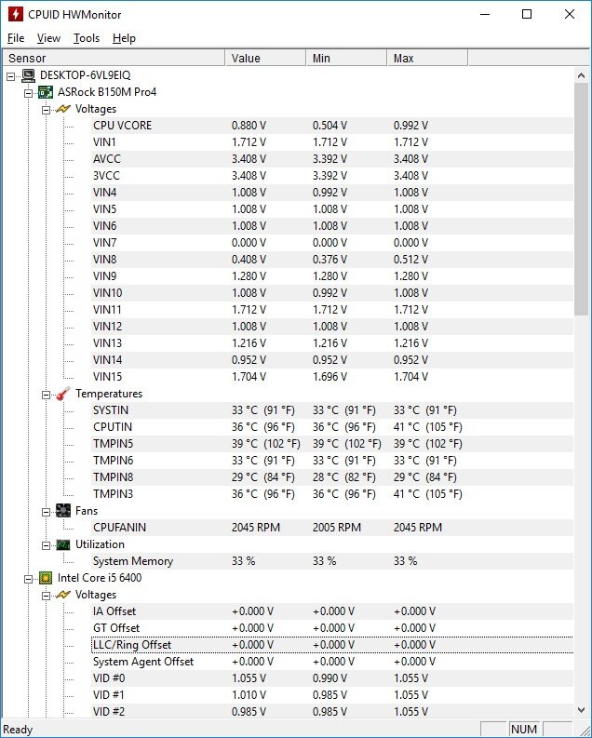Select the System Agent Offset row
The height and width of the screenshot is (738, 592).
(332, 662)
